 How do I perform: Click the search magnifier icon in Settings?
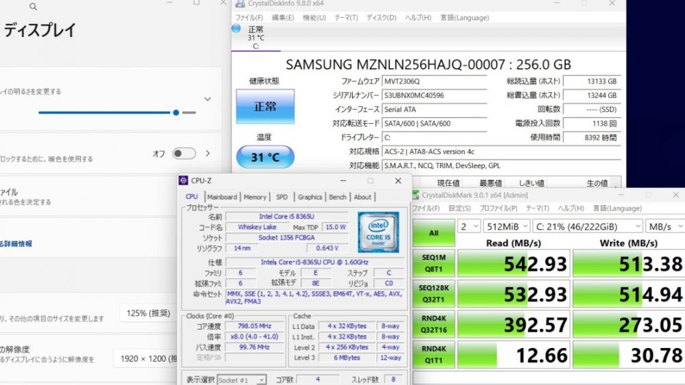33,7
